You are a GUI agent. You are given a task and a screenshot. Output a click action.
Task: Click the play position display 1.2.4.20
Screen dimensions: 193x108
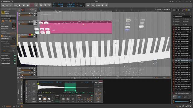[71, 4]
